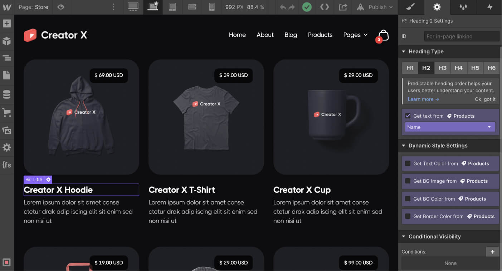Select the base desktop breakpoint with star
The width and height of the screenshot is (502, 271).
153,7
